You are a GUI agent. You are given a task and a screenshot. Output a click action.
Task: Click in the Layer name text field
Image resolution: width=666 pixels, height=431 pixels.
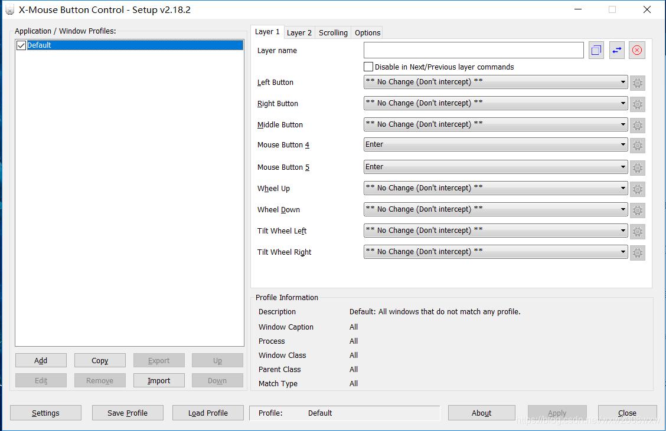tap(474, 50)
